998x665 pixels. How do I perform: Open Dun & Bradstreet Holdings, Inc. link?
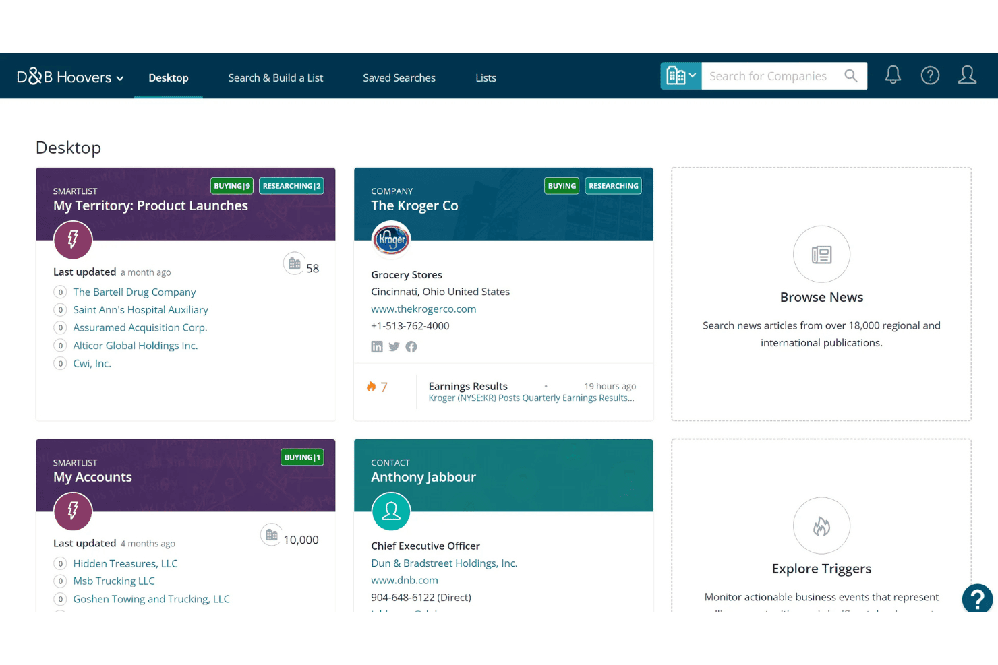pos(444,563)
